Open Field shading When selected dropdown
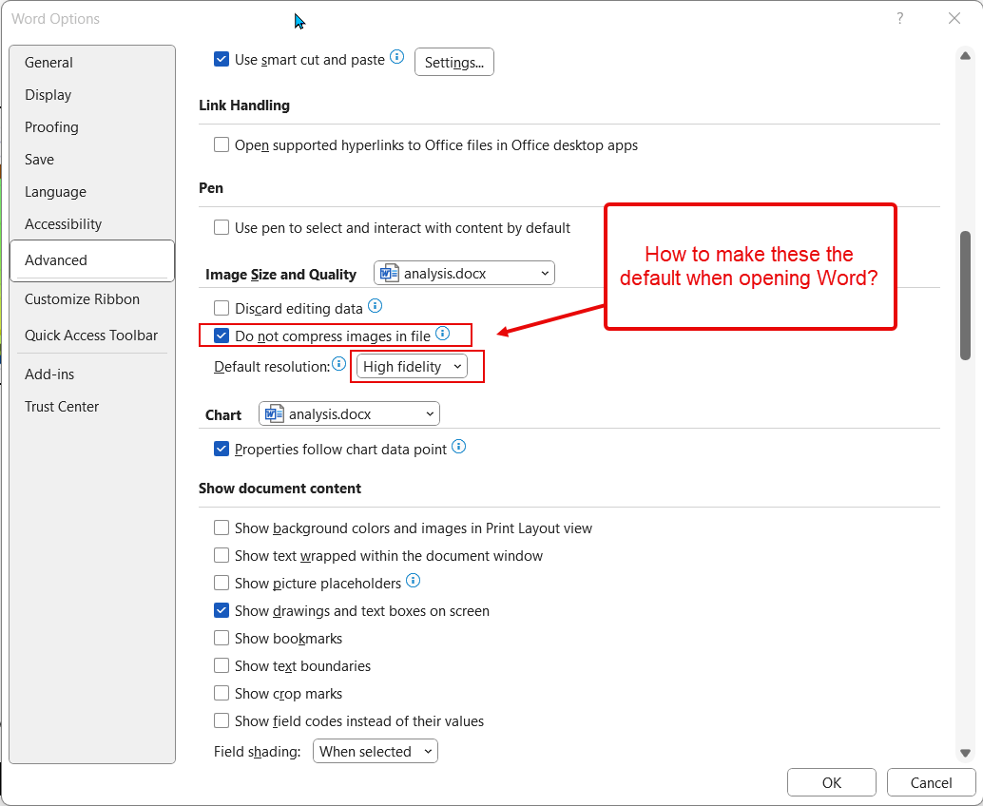983x806 pixels. click(x=375, y=751)
